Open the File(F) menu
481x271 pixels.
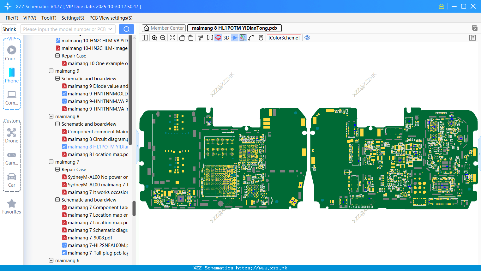click(x=12, y=18)
